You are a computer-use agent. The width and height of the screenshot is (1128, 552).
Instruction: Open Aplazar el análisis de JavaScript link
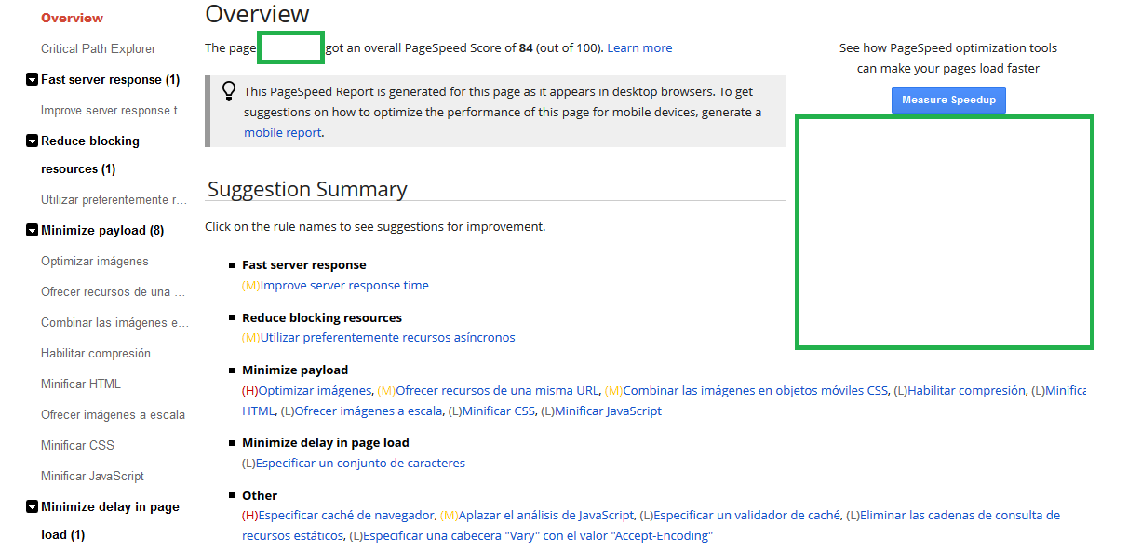click(x=547, y=516)
